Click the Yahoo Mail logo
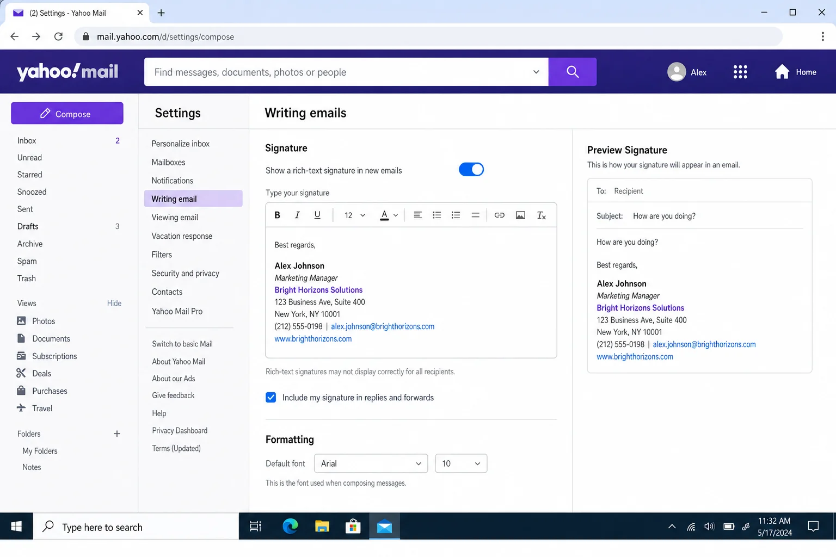The image size is (836, 557). point(67,72)
